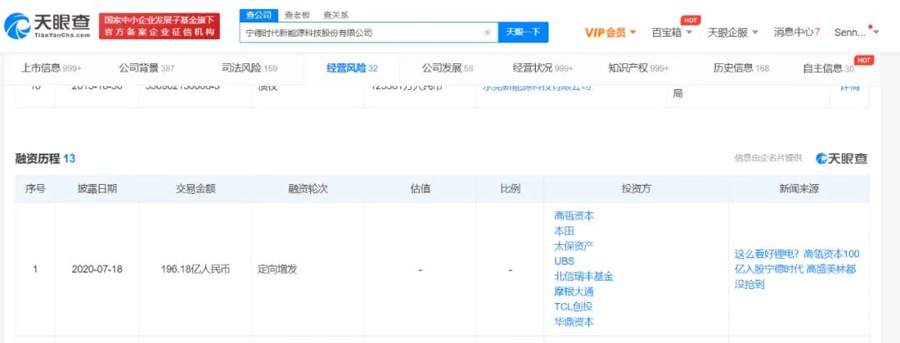Click the 新闻来源 column header
The image size is (900, 343).
799,189
